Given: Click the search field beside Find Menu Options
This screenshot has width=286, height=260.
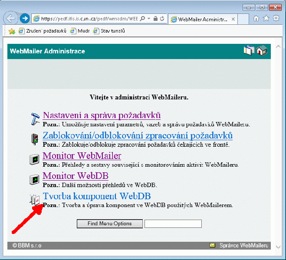Looking at the screenshot, I should tap(173, 224).
